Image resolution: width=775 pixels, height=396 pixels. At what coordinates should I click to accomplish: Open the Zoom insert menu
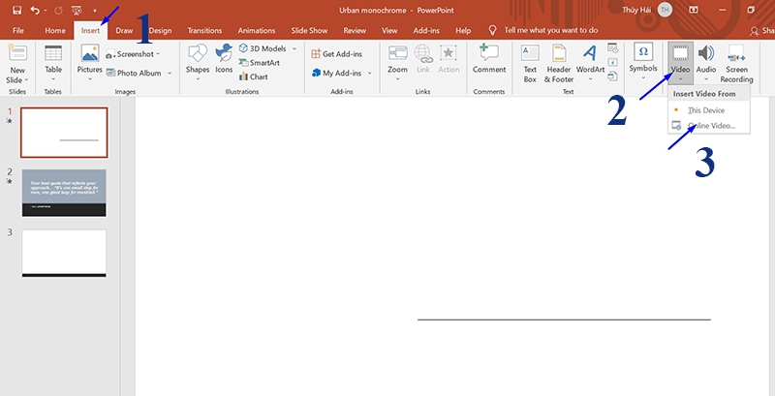[398, 64]
